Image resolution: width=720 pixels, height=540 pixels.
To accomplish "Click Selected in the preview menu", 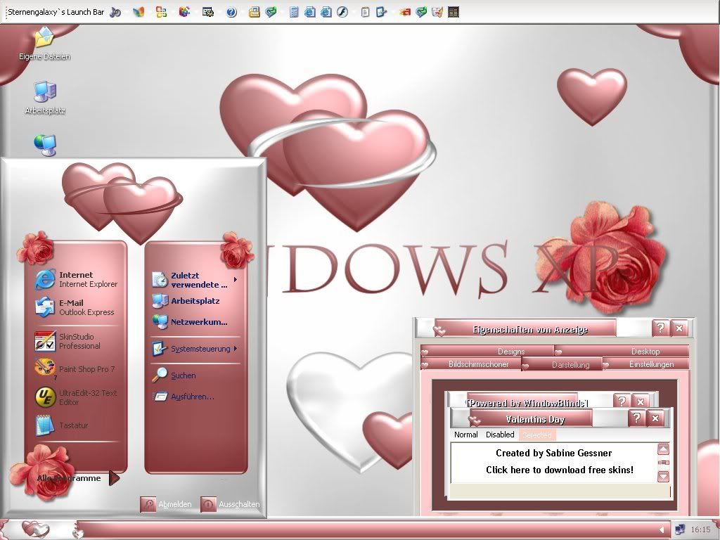I will pyautogui.click(x=536, y=435).
